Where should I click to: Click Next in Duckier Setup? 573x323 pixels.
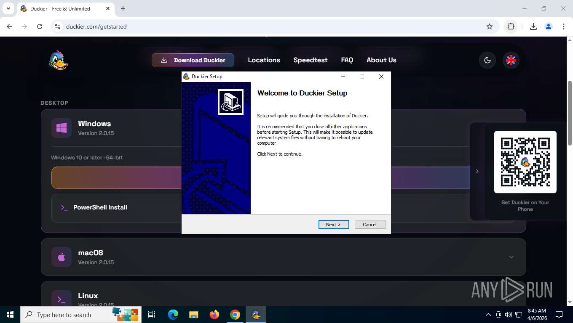click(x=334, y=225)
